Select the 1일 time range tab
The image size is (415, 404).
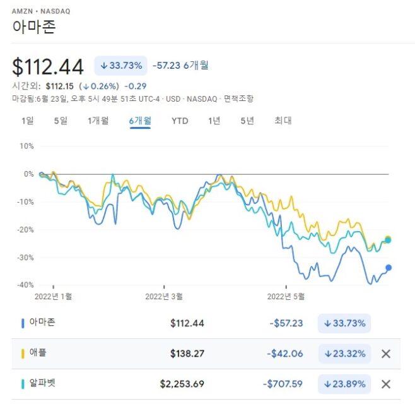tap(28, 121)
